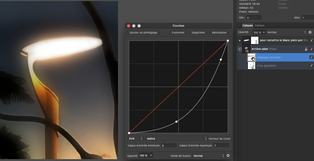This screenshot has height=161, width=314.
Task: Open Courbes opacity 100 % dropdown
Action: click(146, 155)
